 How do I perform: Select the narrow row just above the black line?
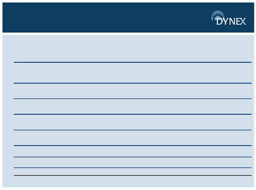coord(133,172)
